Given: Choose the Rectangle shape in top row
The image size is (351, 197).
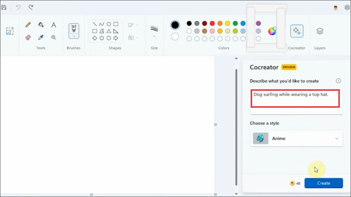Looking at the screenshot, I should [x=116, y=24].
